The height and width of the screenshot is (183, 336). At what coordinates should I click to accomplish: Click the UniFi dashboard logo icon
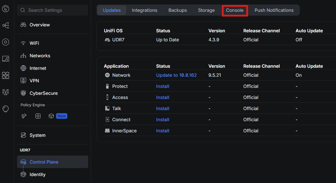coord(6,9)
